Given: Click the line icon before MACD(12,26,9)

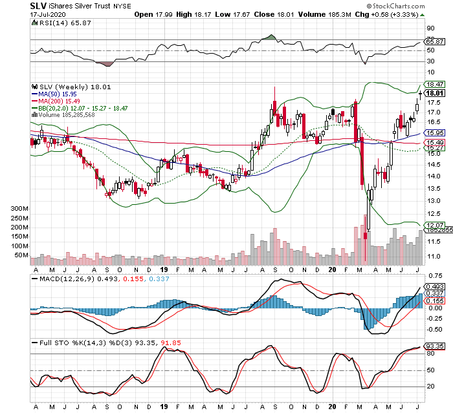Looking at the screenshot, I should point(35,278).
